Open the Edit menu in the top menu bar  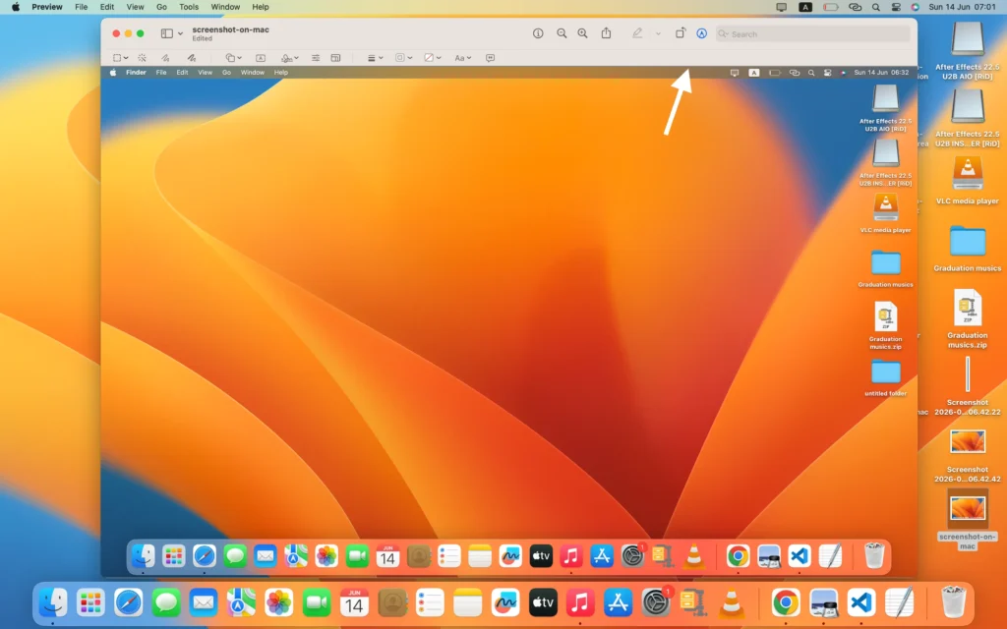point(106,7)
